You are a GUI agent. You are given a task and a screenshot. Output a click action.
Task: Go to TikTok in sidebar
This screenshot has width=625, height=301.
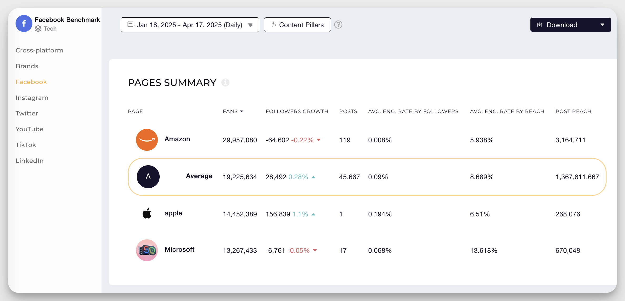coord(26,145)
